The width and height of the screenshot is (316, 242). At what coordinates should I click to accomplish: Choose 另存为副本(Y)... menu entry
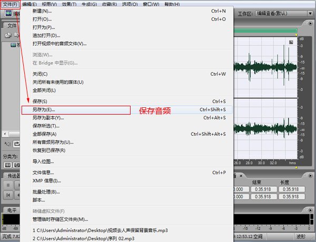tap(127, 118)
